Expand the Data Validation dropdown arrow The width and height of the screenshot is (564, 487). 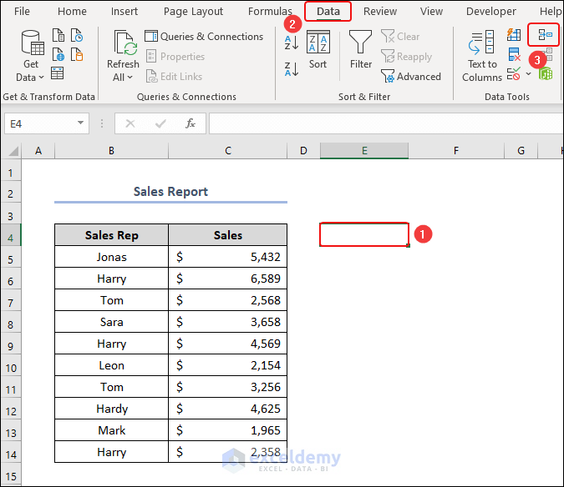(528, 75)
